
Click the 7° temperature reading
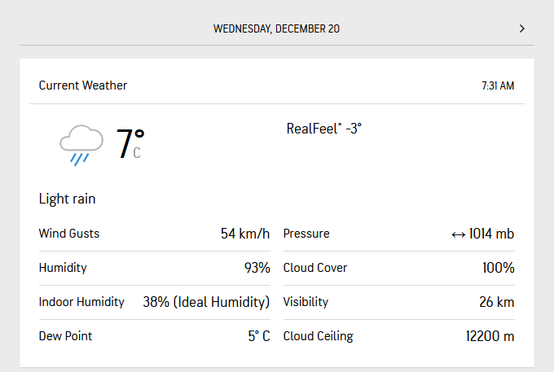[x=129, y=143]
